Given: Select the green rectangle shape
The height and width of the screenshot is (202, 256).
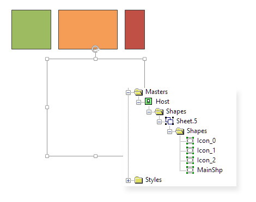Looking at the screenshot, I should coord(31,29).
